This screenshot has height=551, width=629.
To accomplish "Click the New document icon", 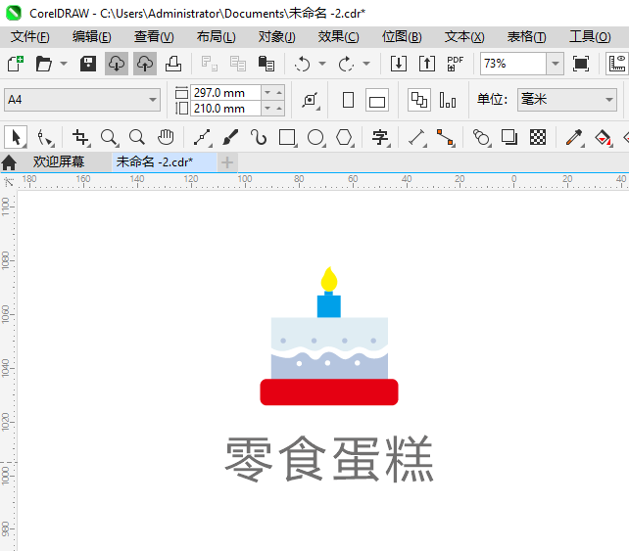I will 16,64.
